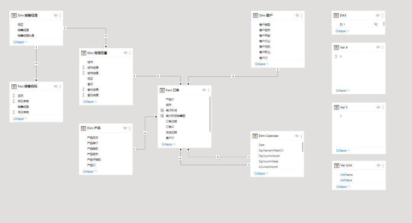Unhide the hidden 列1 column in DAX
This screenshot has height=223, width=412.
tap(376, 24)
